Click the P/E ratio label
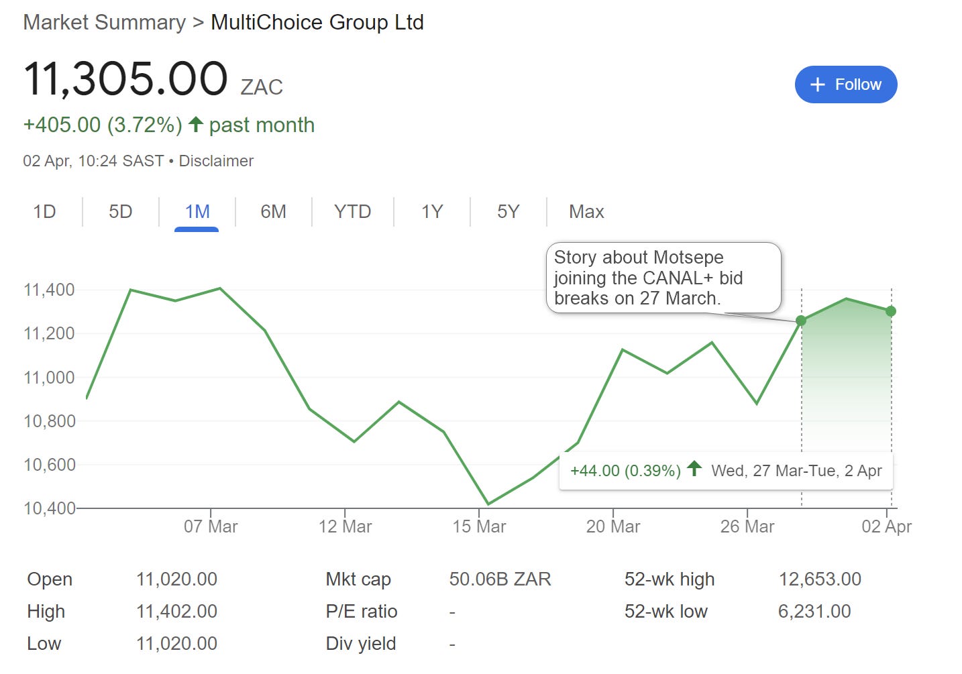 362,612
